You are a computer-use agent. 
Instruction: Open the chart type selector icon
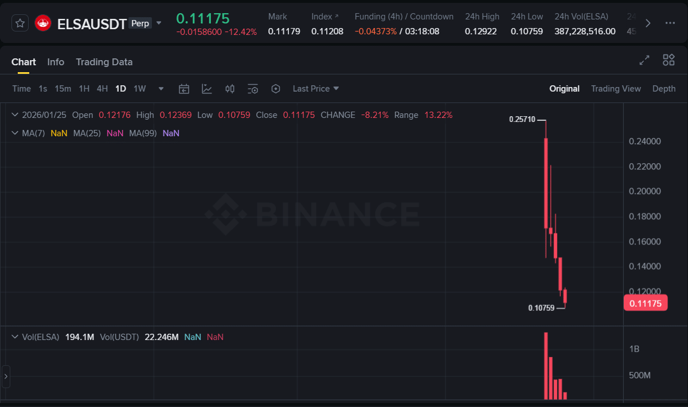click(x=206, y=89)
